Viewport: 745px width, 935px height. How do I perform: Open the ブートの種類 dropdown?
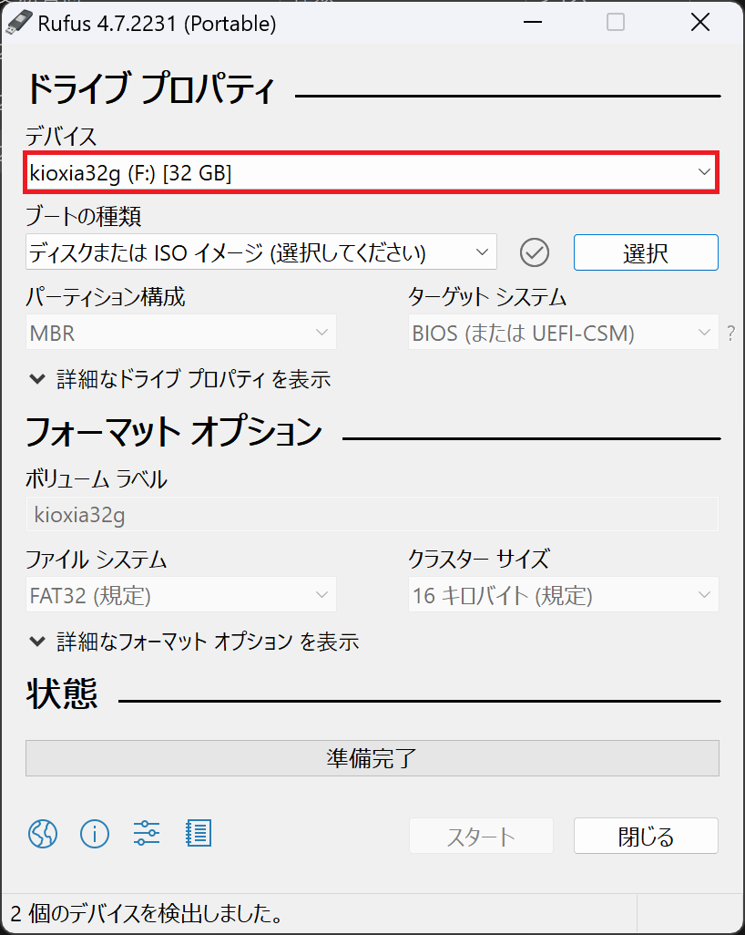pyautogui.click(x=261, y=252)
